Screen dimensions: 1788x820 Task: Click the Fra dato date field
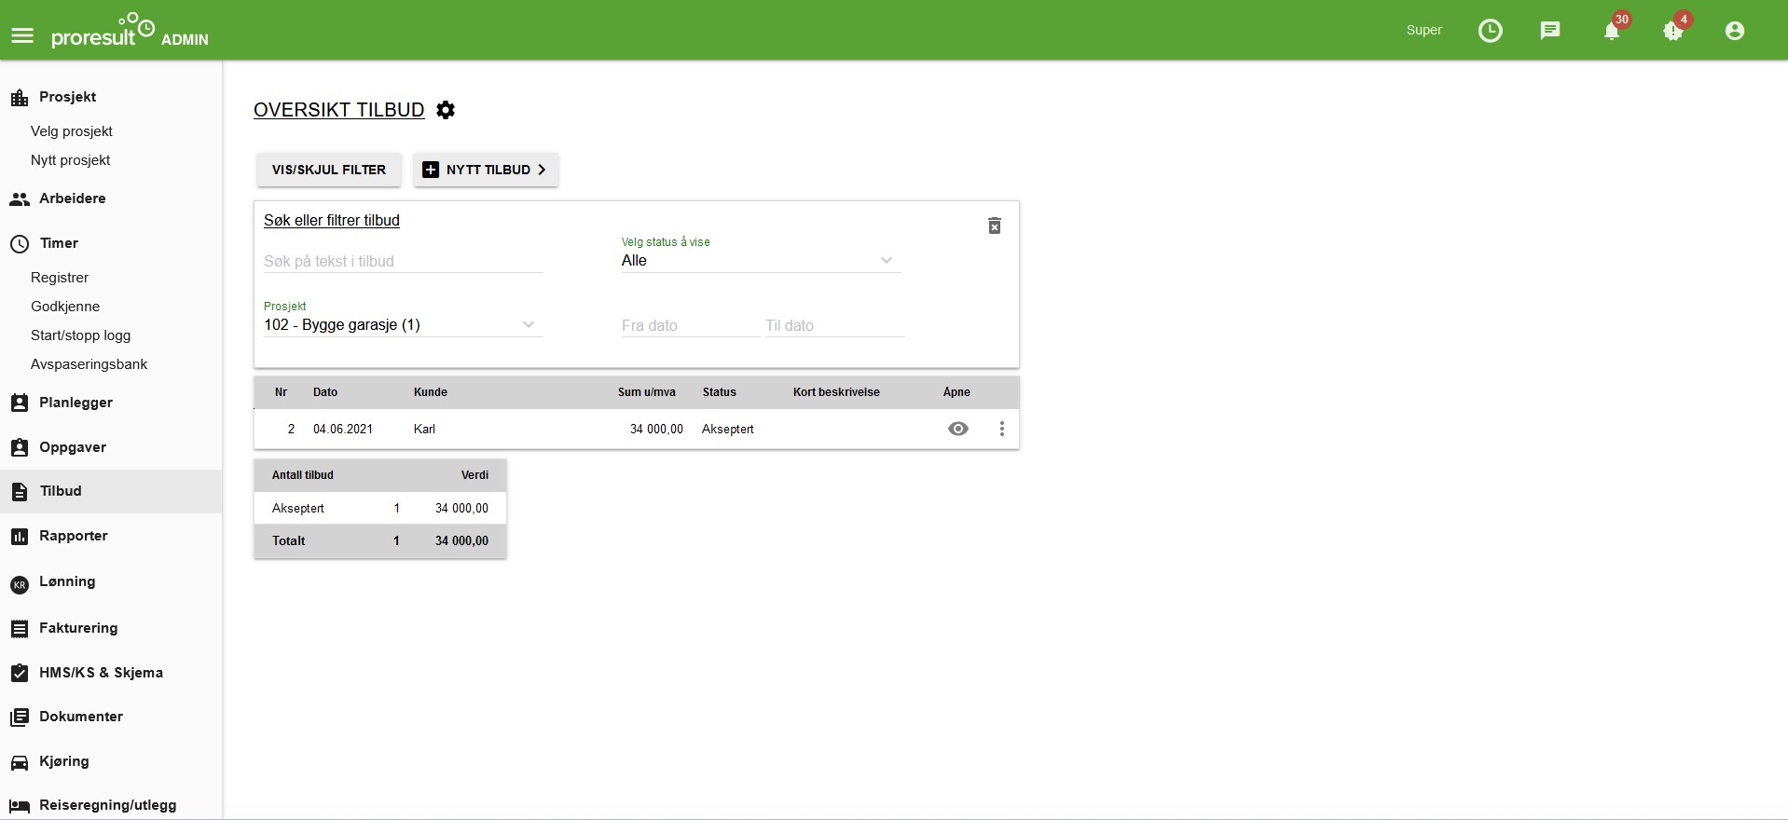click(690, 326)
